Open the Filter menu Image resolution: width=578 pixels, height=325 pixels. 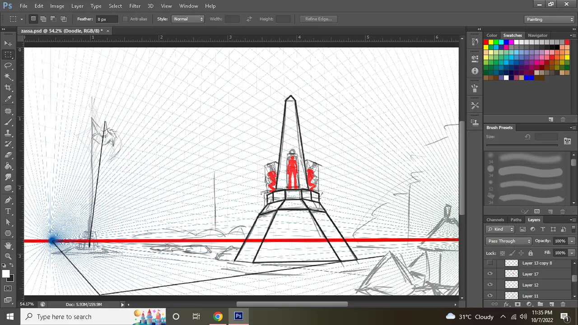(x=135, y=6)
